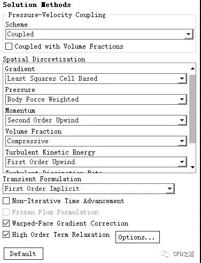The height and width of the screenshot is (263, 201).
Task: Click the scroll down arrow in Spatial Discretization
Action: tap(192, 167)
